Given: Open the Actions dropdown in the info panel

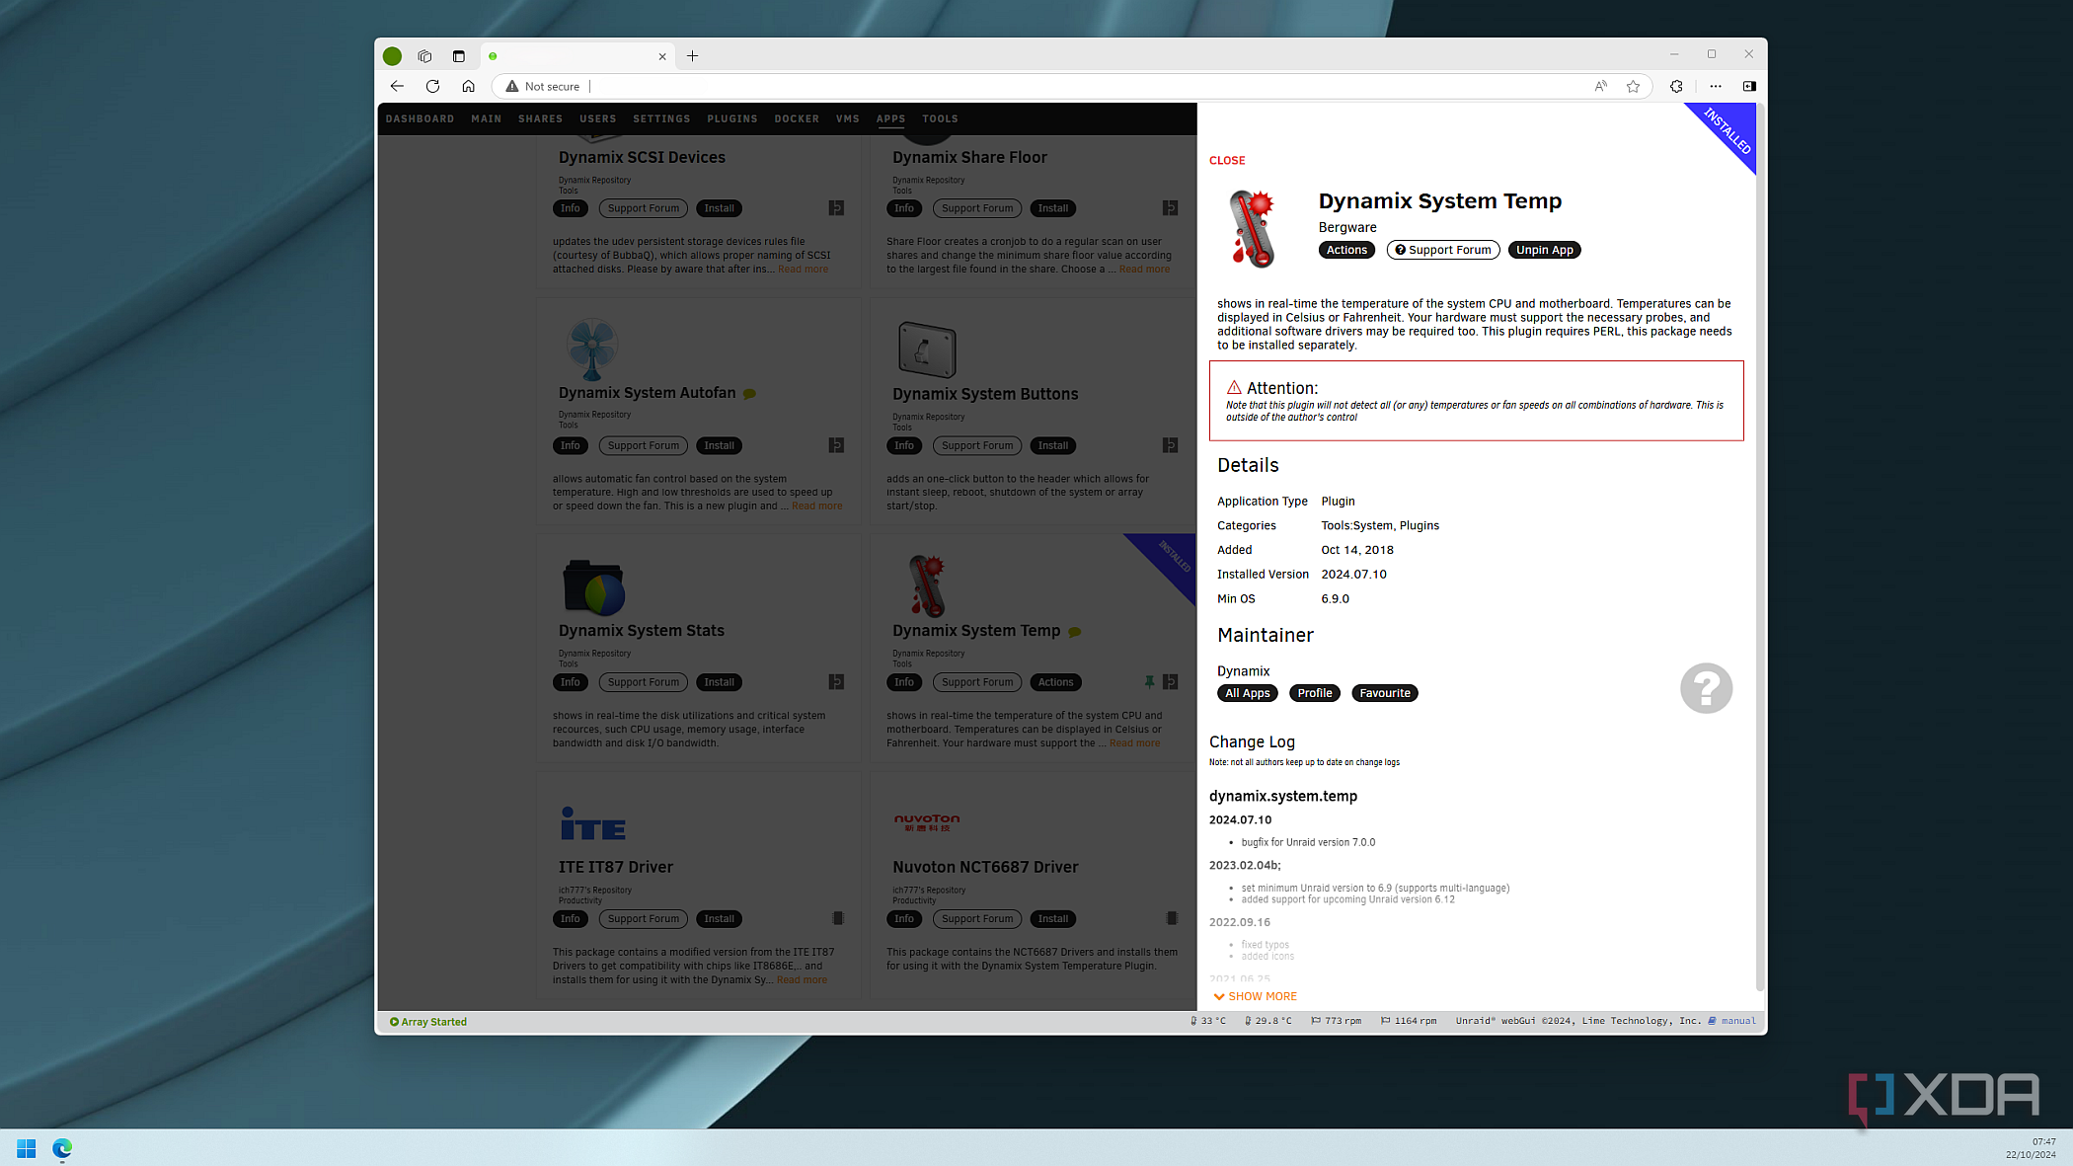Looking at the screenshot, I should (x=1346, y=250).
